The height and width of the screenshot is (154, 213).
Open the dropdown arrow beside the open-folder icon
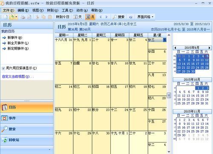16,17
